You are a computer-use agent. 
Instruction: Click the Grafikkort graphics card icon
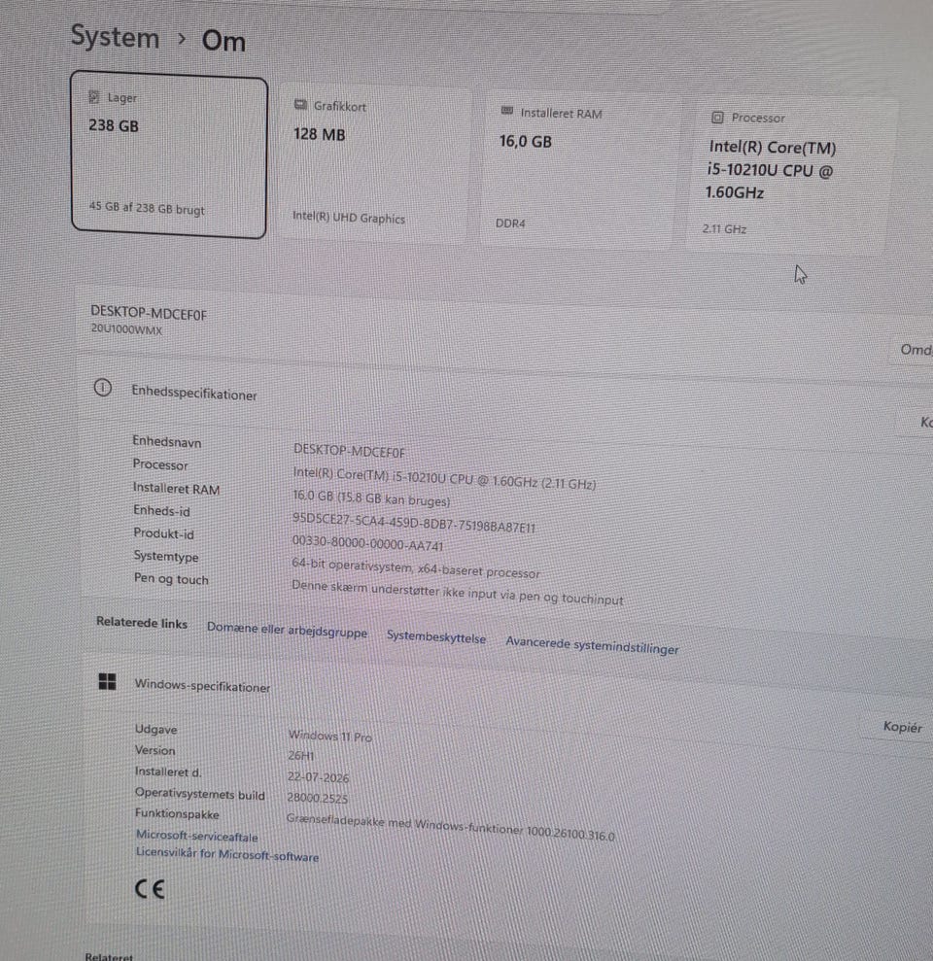pyautogui.click(x=300, y=105)
